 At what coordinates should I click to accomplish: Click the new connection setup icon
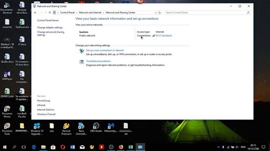coord(81,51)
